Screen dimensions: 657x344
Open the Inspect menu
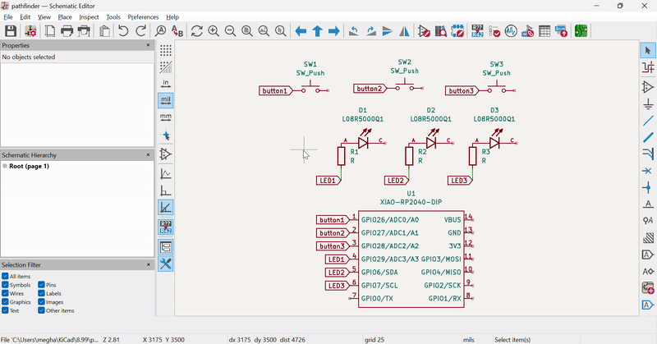(89, 16)
